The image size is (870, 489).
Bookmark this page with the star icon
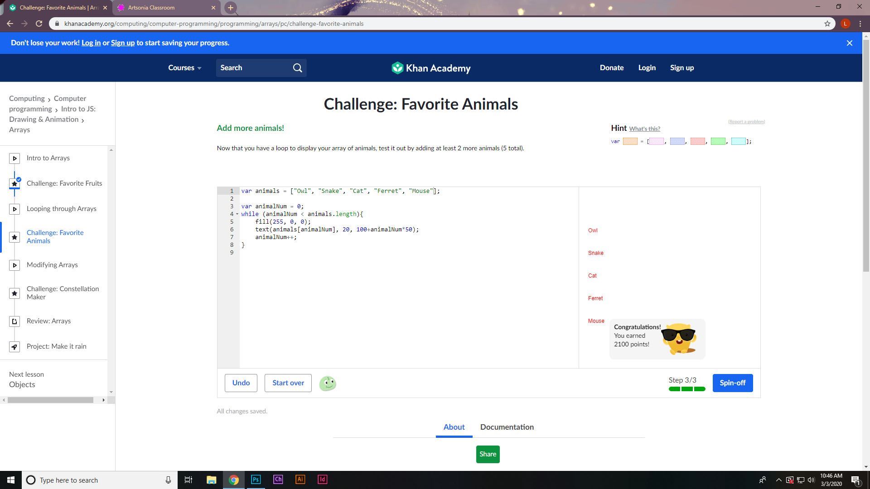pos(827,24)
